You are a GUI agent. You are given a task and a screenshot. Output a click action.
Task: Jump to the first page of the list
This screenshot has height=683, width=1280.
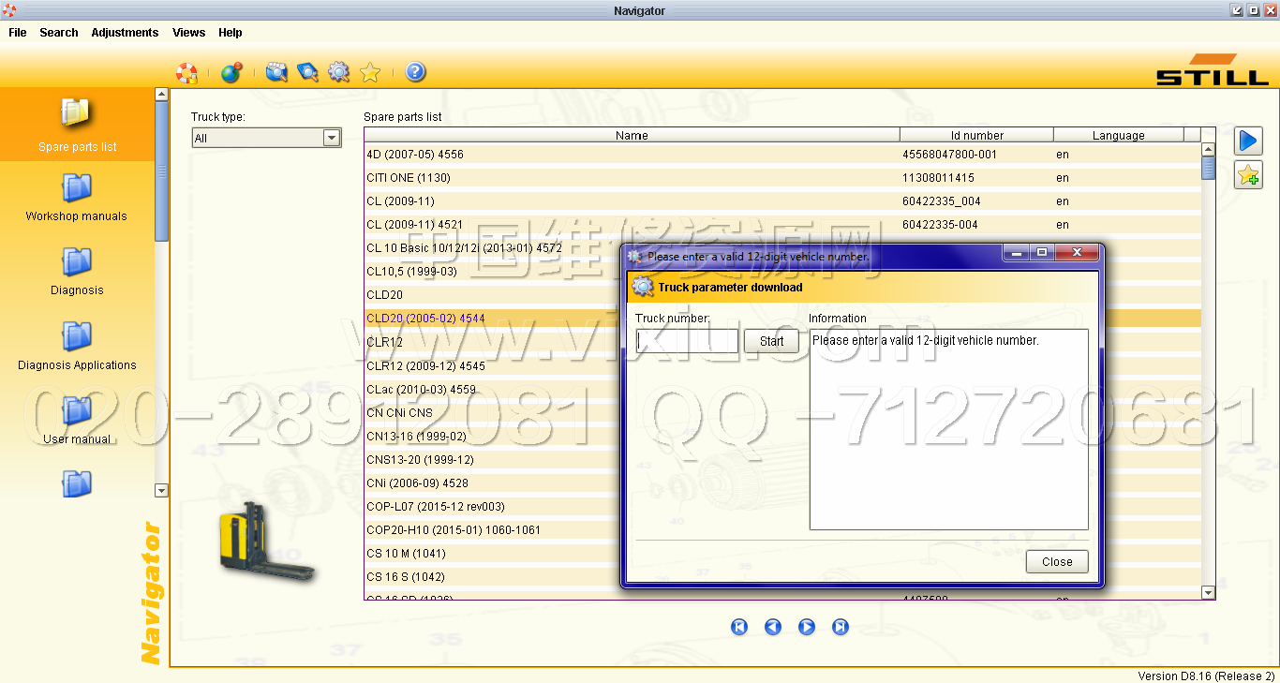pos(739,627)
